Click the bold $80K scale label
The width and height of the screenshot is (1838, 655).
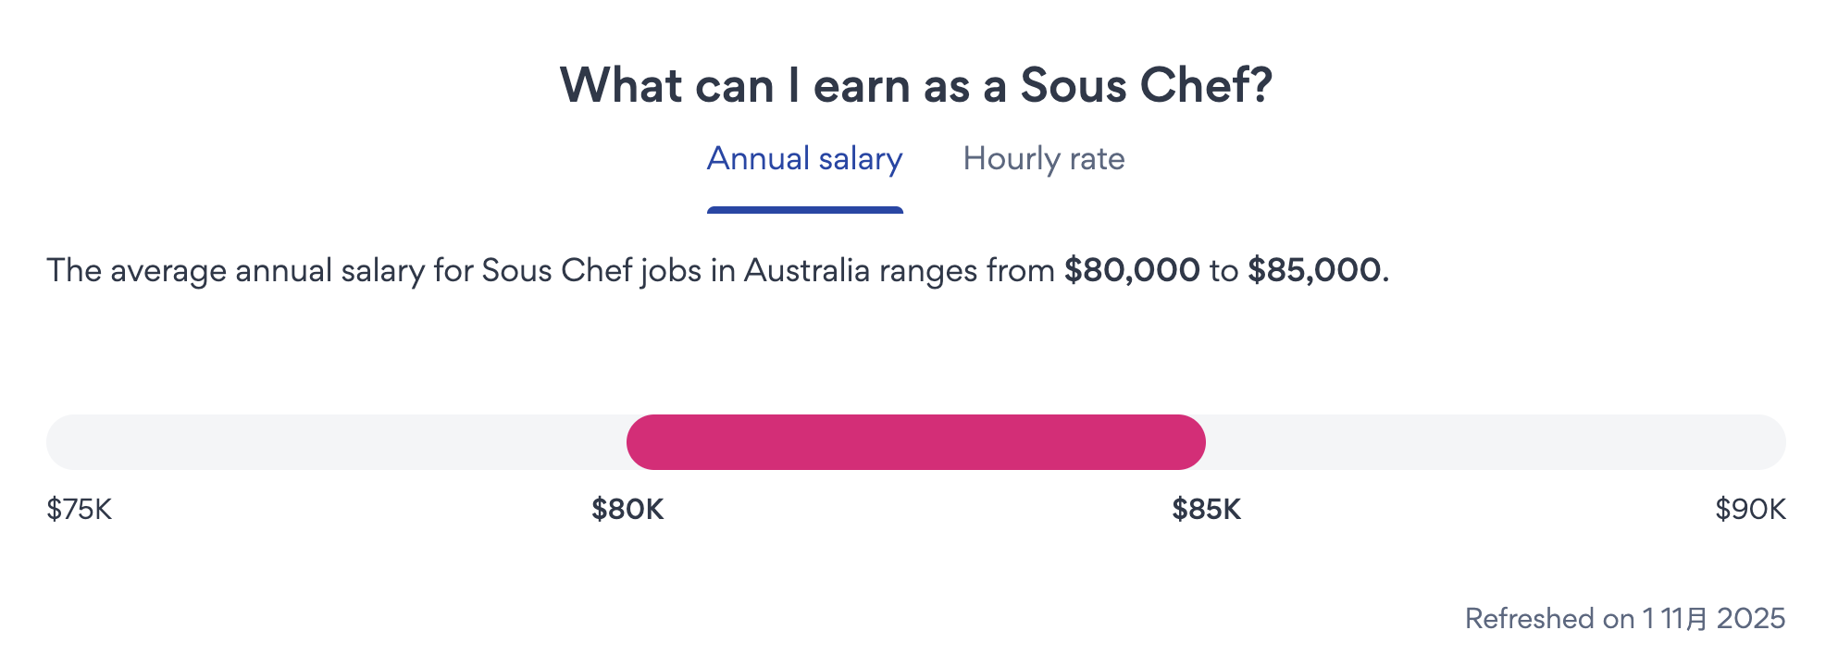pos(627,510)
